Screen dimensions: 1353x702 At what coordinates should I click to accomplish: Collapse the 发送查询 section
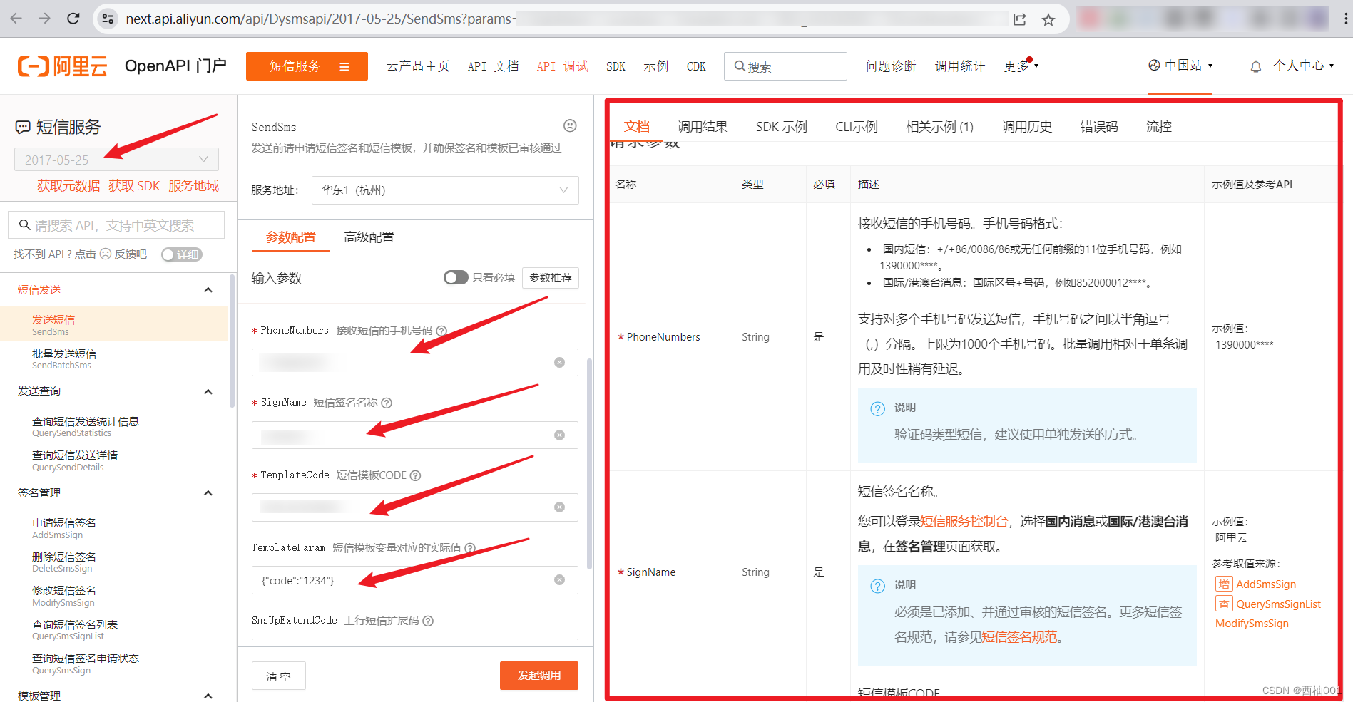[x=208, y=391]
